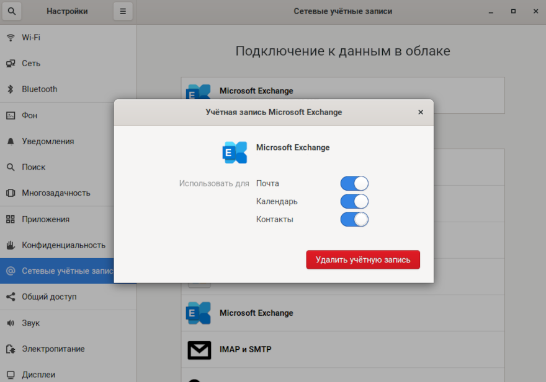Open Дисплеи (Displays) settings
546x382 pixels.
tap(38, 375)
